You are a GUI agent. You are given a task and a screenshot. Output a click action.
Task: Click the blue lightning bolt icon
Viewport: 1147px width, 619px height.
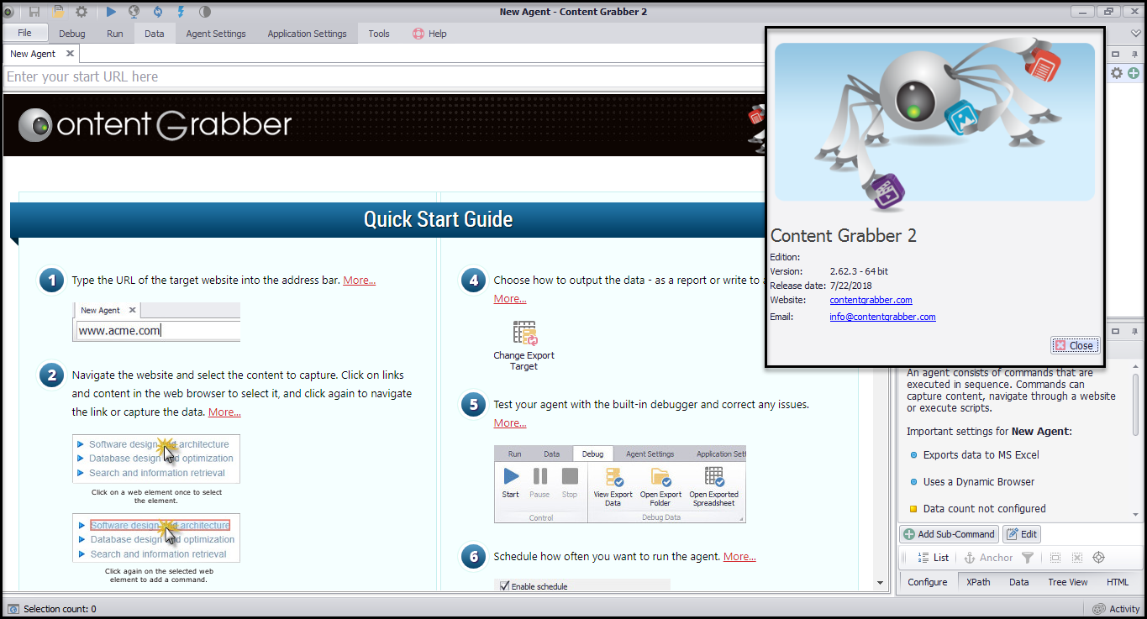182,12
